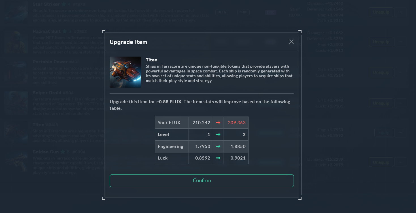Image resolution: width=416 pixels, height=213 pixels.
Task: Unequip the Hazmat Suit armor
Action: click(x=381, y=42)
